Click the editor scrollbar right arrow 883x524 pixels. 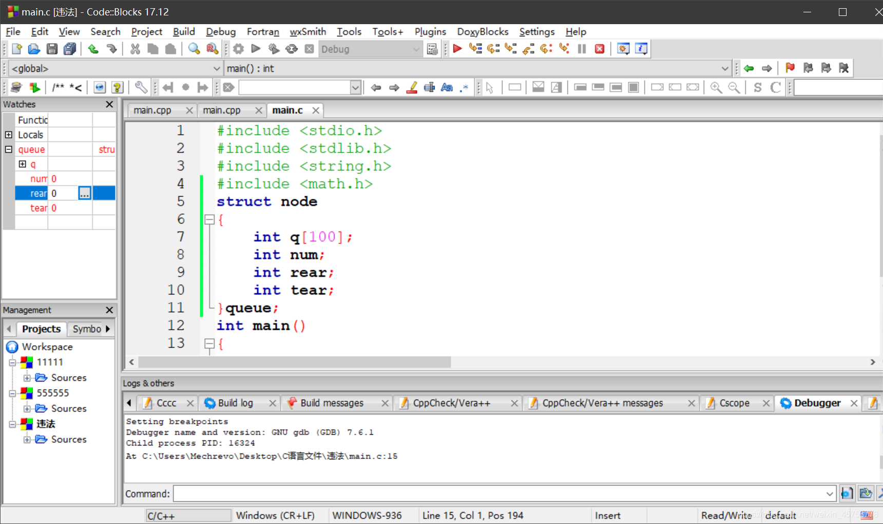pyautogui.click(x=872, y=362)
